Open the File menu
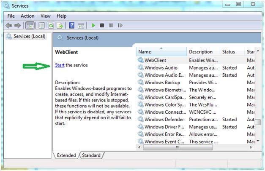 coord(11,16)
